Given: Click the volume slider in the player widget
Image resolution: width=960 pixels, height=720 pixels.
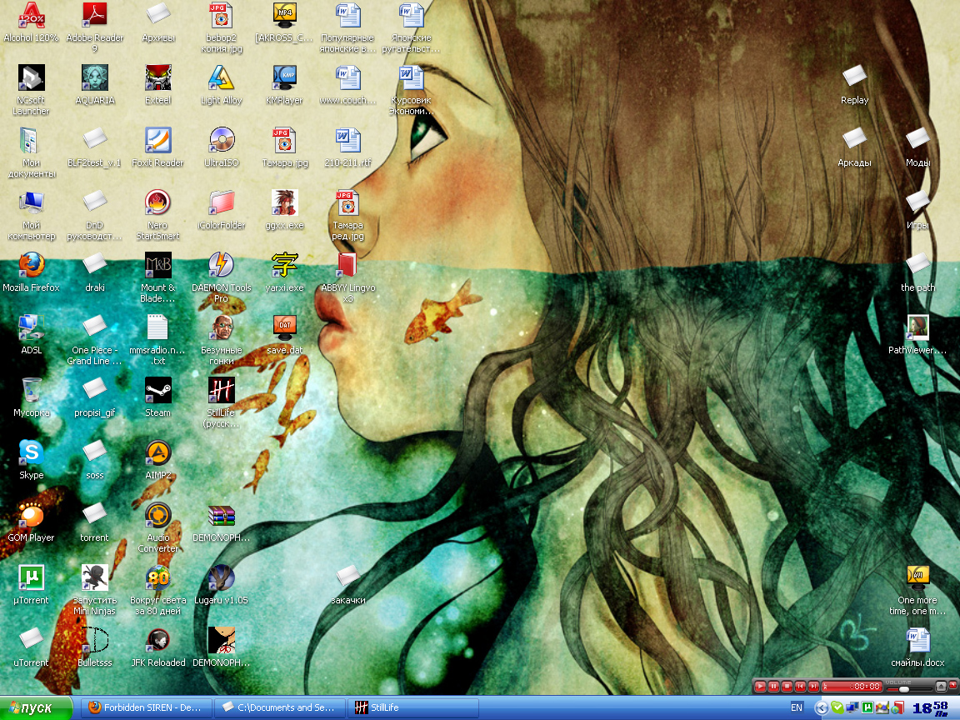Looking at the screenshot, I should [x=908, y=689].
